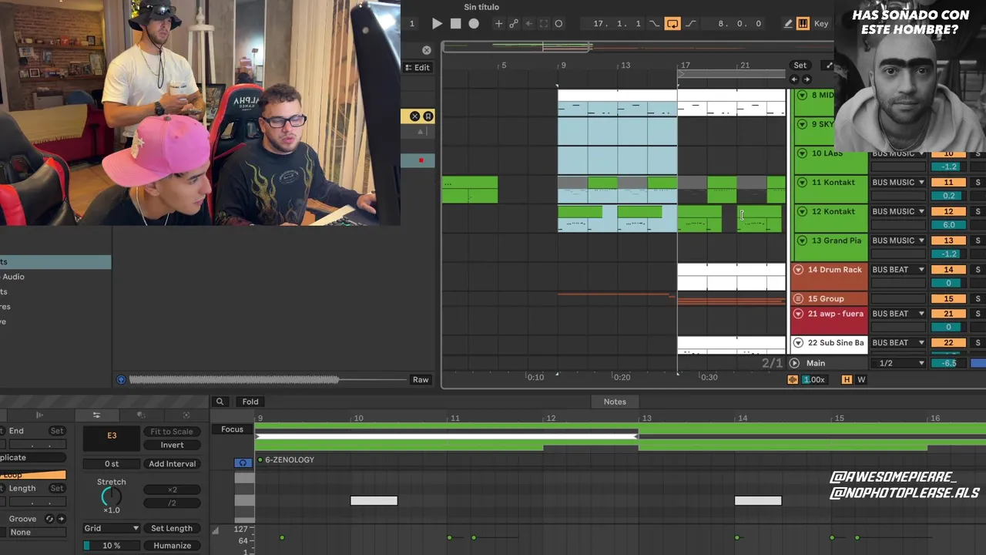This screenshot has height=555, width=986.
Task: Switch to the MIDI generative tools tab
Action: (x=186, y=415)
